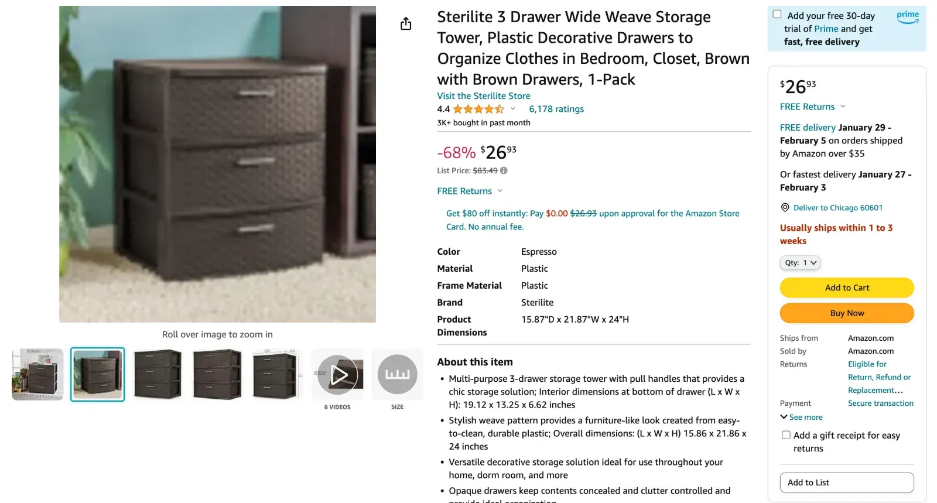
Task: Open the 6,178 ratings link
Action: tap(556, 109)
